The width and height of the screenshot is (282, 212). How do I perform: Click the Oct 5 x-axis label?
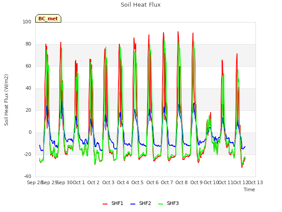tap(137, 182)
